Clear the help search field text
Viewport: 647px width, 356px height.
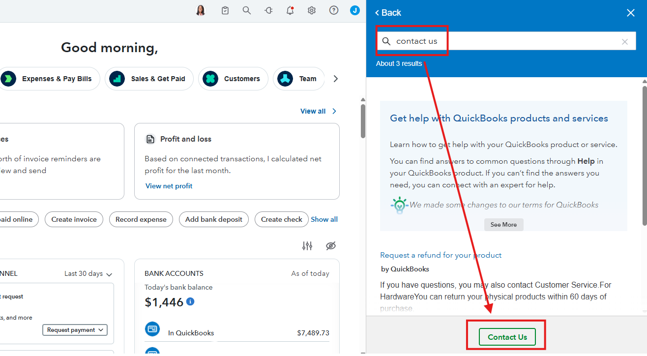[625, 41]
